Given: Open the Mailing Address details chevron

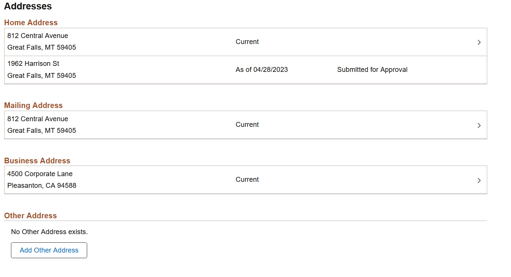Looking at the screenshot, I should coord(479,125).
